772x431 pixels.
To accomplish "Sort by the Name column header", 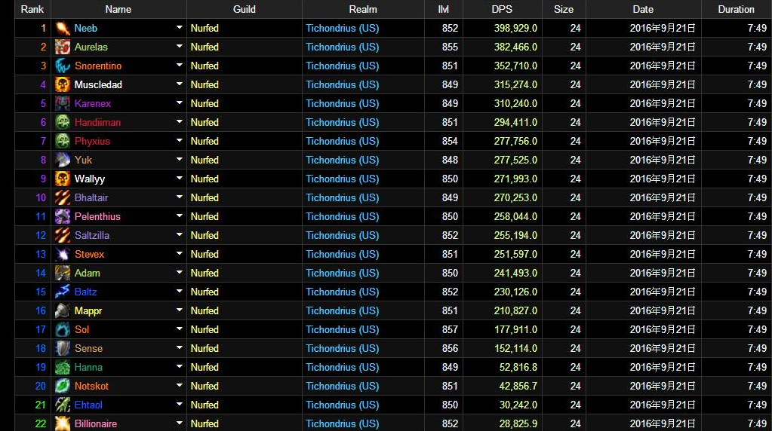I will click(118, 9).
